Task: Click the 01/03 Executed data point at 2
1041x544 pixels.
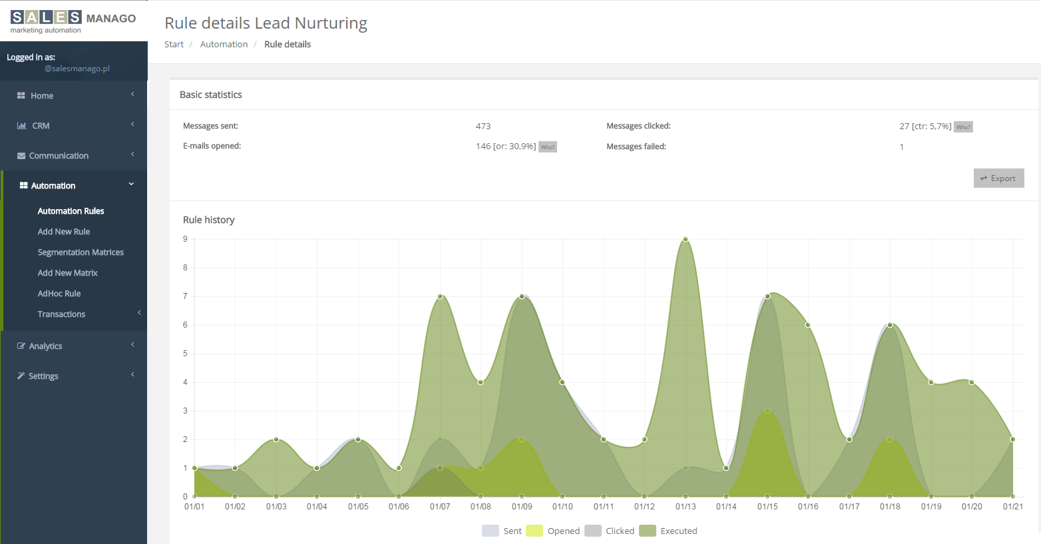Action: tap(276, 439)
